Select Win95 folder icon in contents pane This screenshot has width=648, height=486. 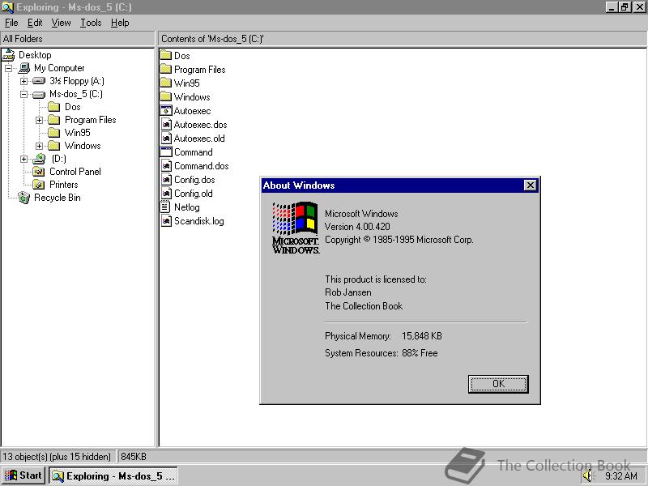click(x=166, y=83)
